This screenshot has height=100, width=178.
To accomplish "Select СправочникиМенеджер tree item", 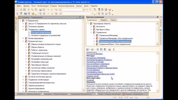I will point(108,35).
